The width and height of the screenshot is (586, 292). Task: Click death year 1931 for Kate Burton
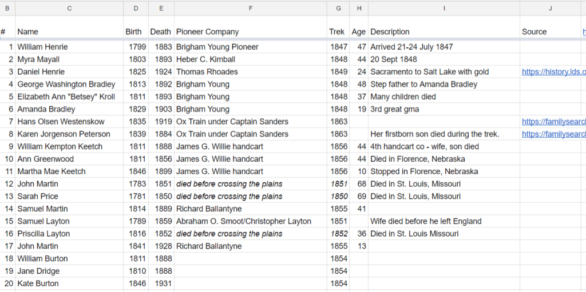click(161, 283)
